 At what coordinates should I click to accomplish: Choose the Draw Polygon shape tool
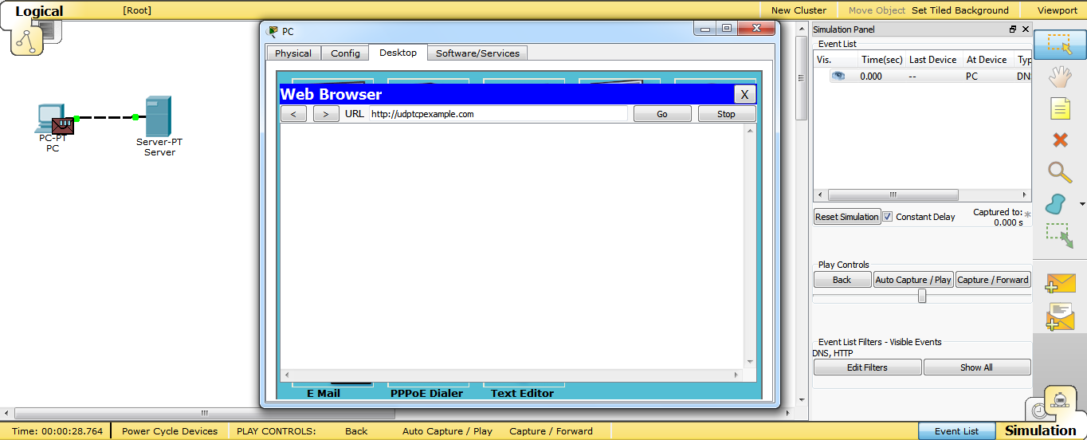[x=1057, y=204]
